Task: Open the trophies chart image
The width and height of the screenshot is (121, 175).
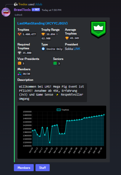Action: tap(62, 132)
